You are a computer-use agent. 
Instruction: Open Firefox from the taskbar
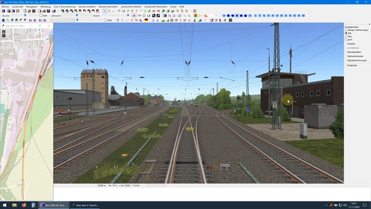point(24,205)
